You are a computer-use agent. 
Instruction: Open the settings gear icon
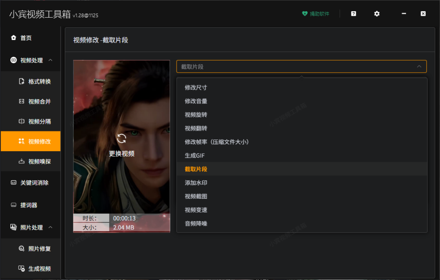(377, 14)
